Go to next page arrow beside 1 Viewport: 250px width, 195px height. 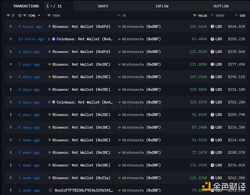[x=51, y=6]
